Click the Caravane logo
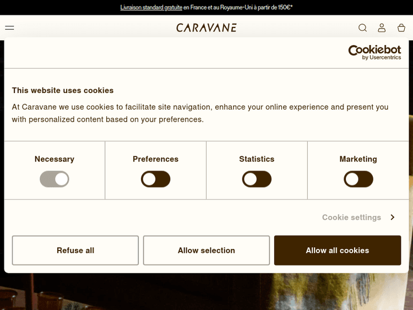The width and height of the screenshot is (413, 310). tap(206, 28)
